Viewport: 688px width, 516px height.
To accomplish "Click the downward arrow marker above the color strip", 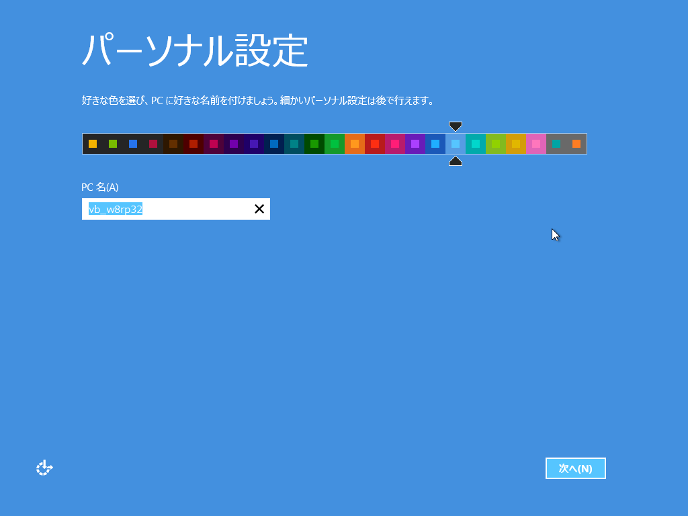I will 456,126.
